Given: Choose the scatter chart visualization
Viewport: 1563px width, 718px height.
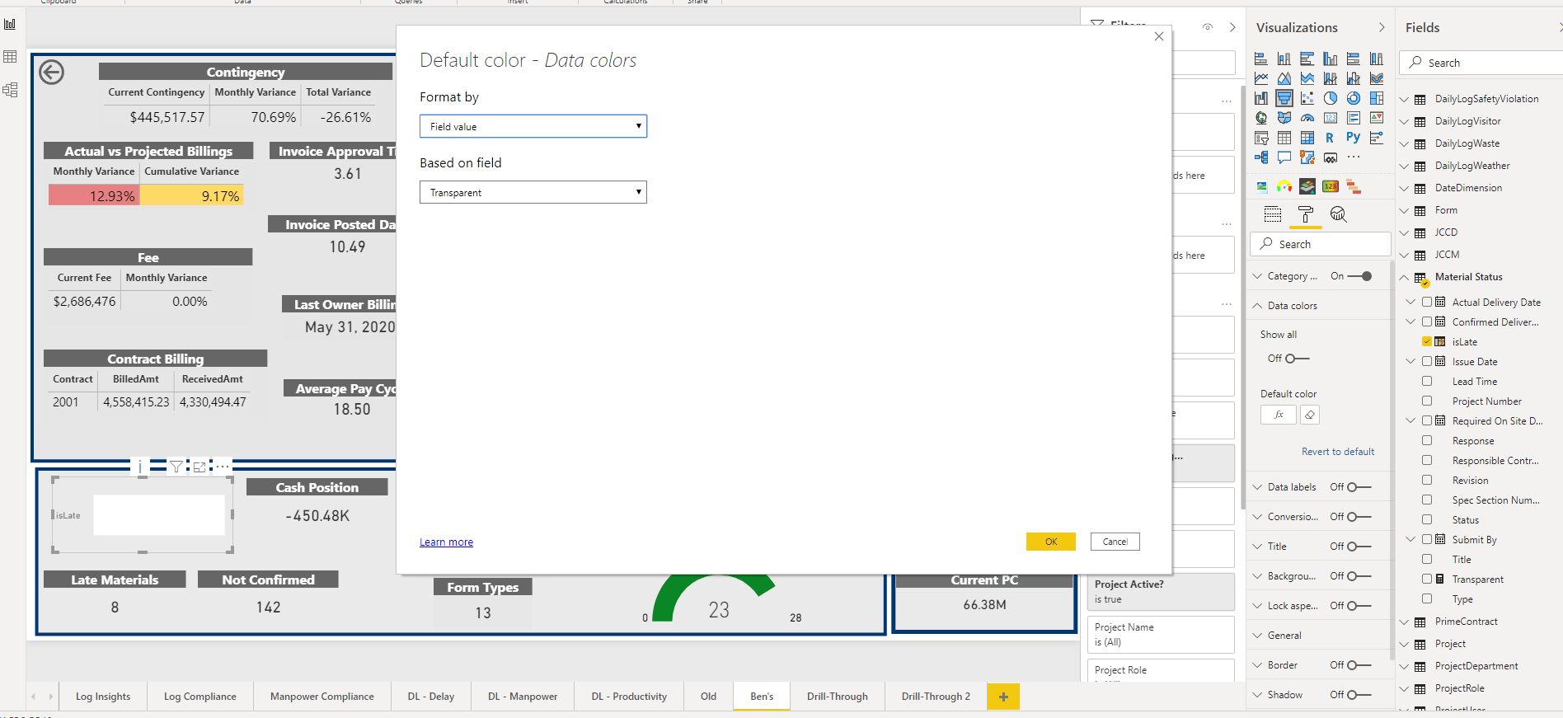Looking at the screenshot, I should pyautogui.click(x=1307, y=98).
